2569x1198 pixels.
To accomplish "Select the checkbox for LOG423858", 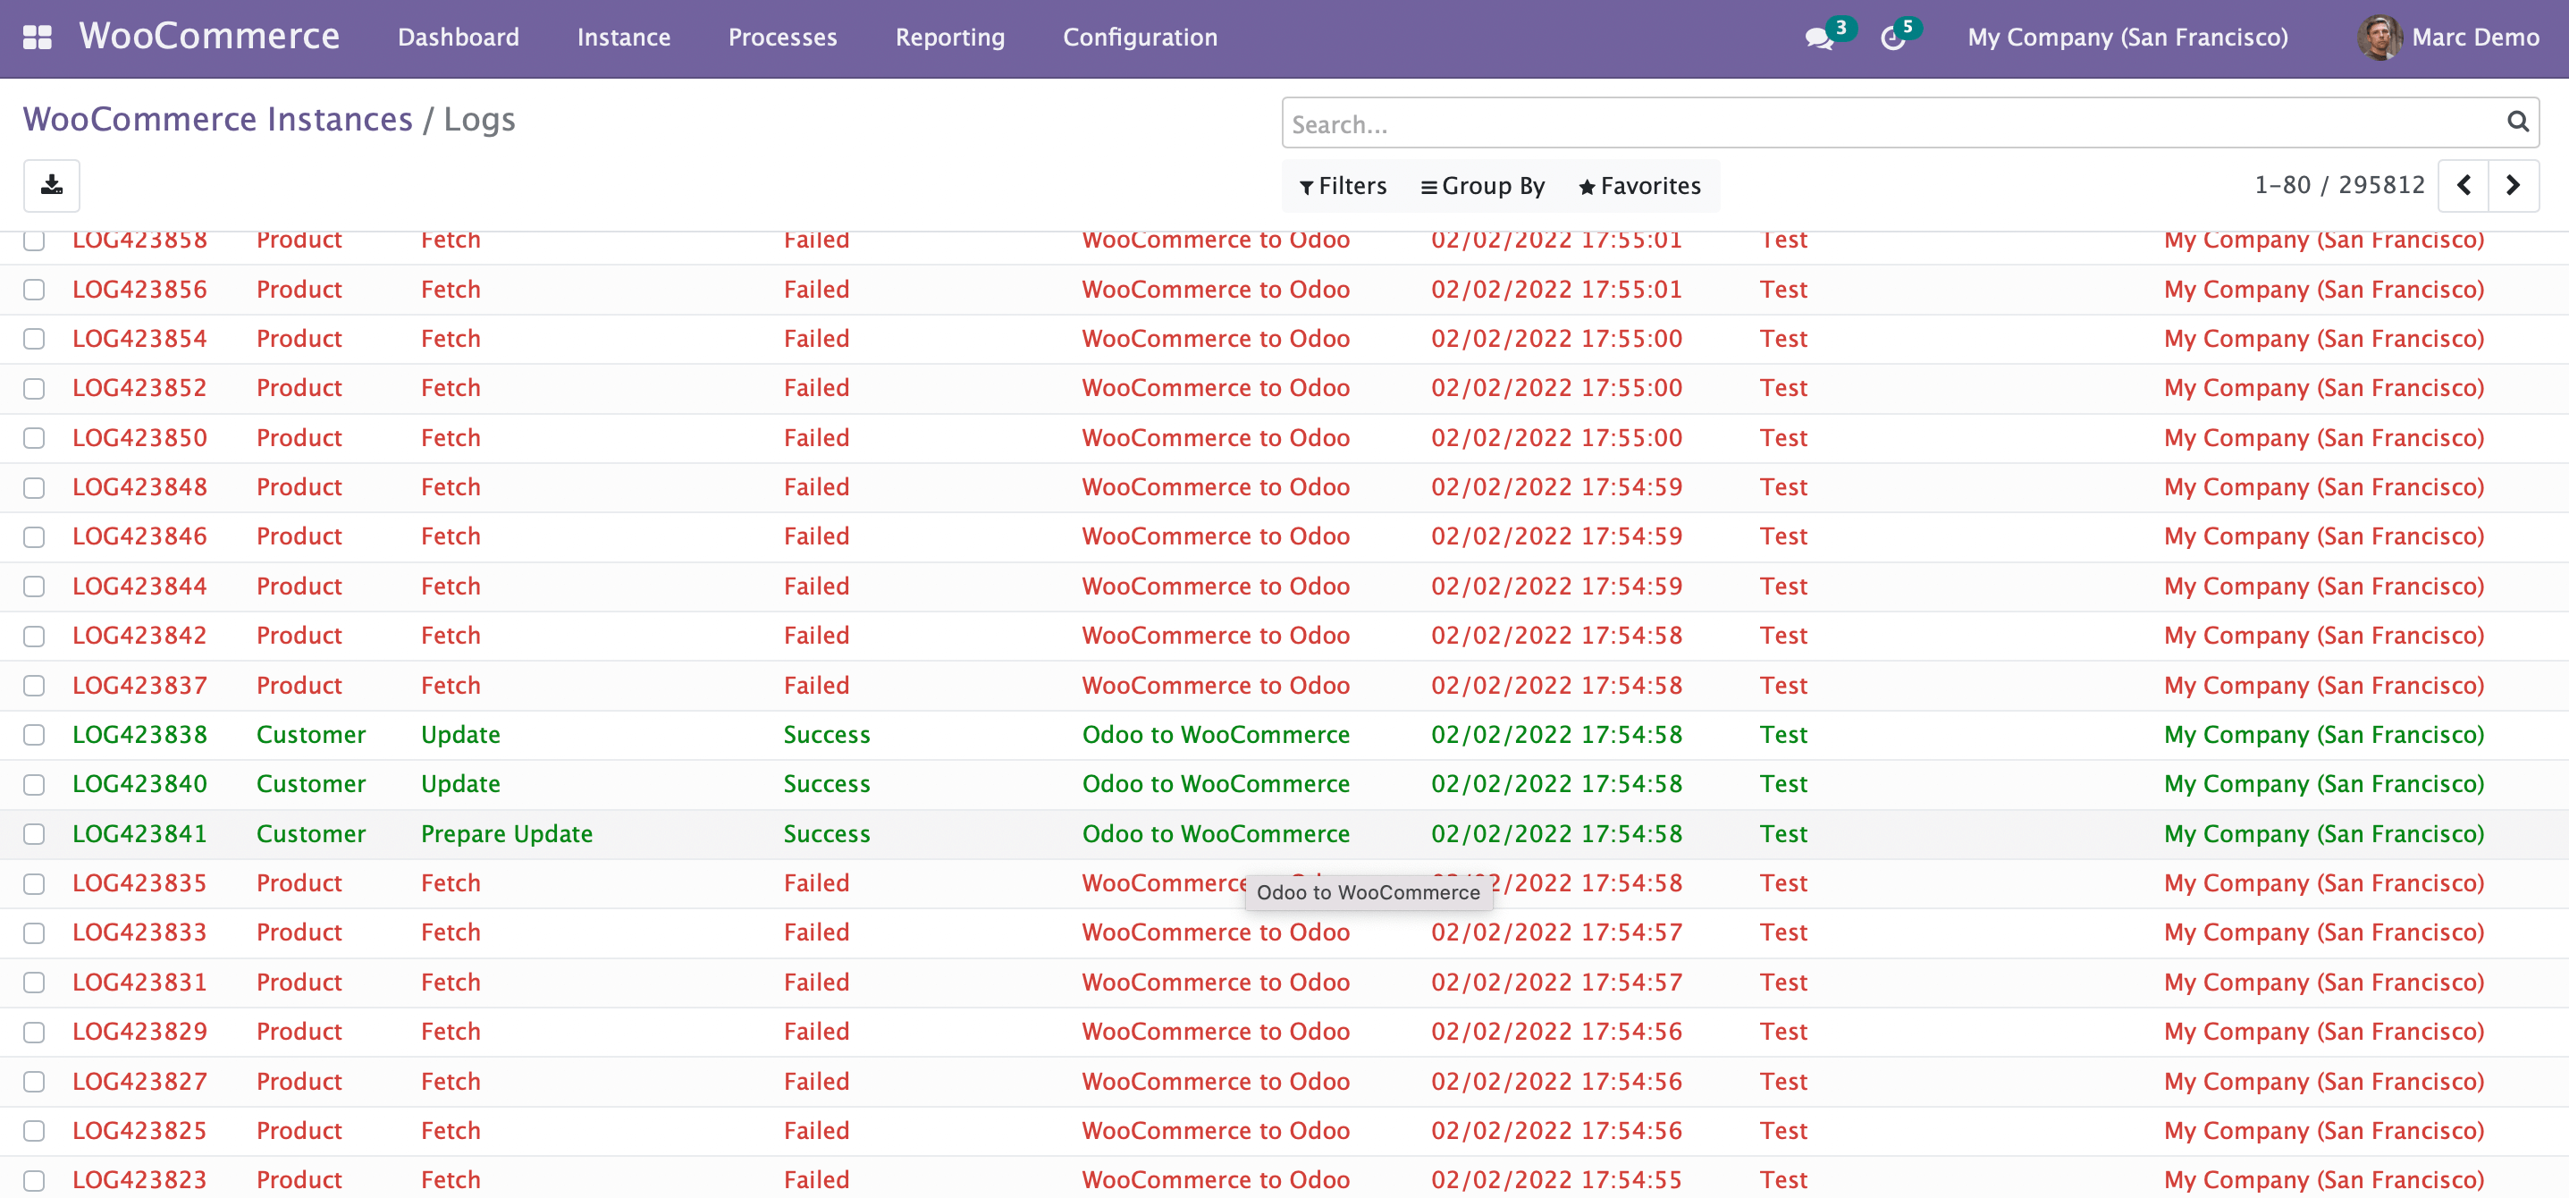I will [x=34, y=240].
